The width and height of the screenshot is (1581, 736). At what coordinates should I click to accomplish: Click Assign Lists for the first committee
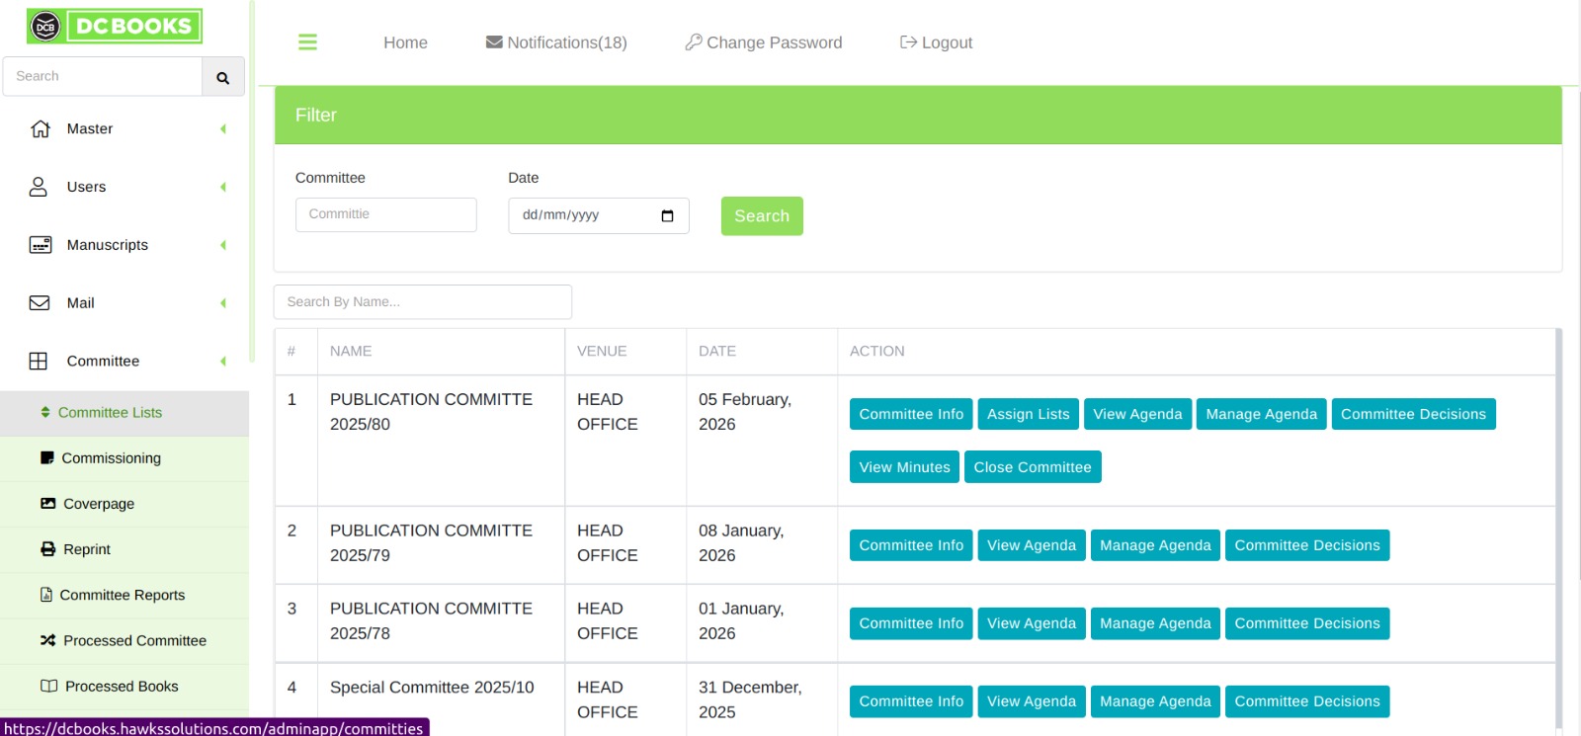[x=1028, y=414]
